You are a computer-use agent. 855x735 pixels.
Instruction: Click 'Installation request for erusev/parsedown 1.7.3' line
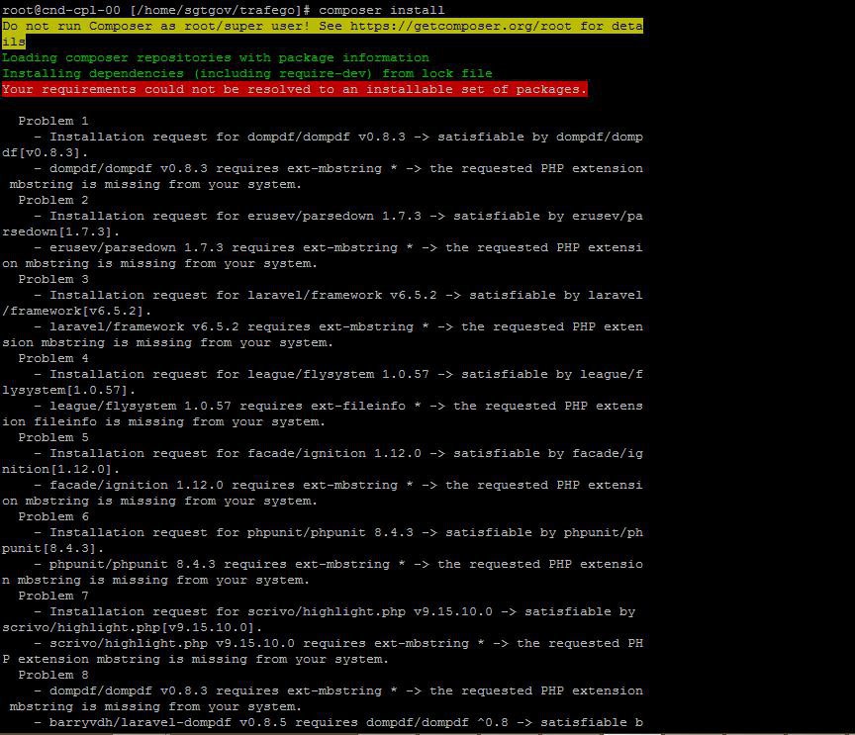338,216
